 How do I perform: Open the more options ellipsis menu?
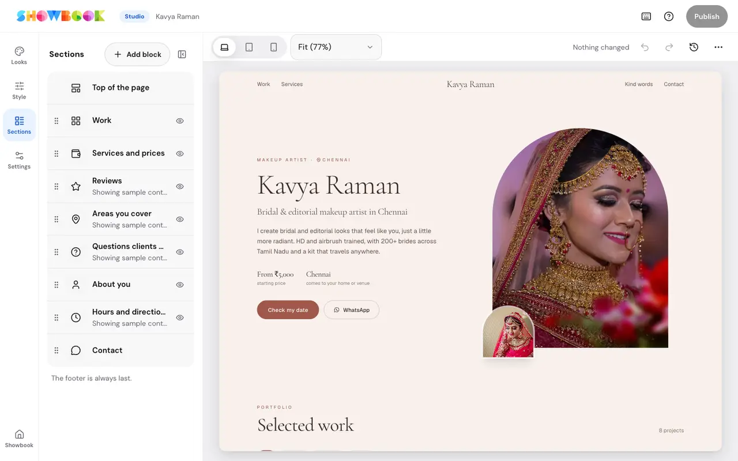point(718,47)
